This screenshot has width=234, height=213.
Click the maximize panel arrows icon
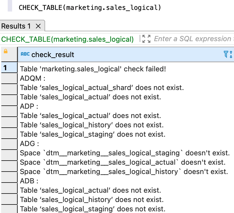146,39
